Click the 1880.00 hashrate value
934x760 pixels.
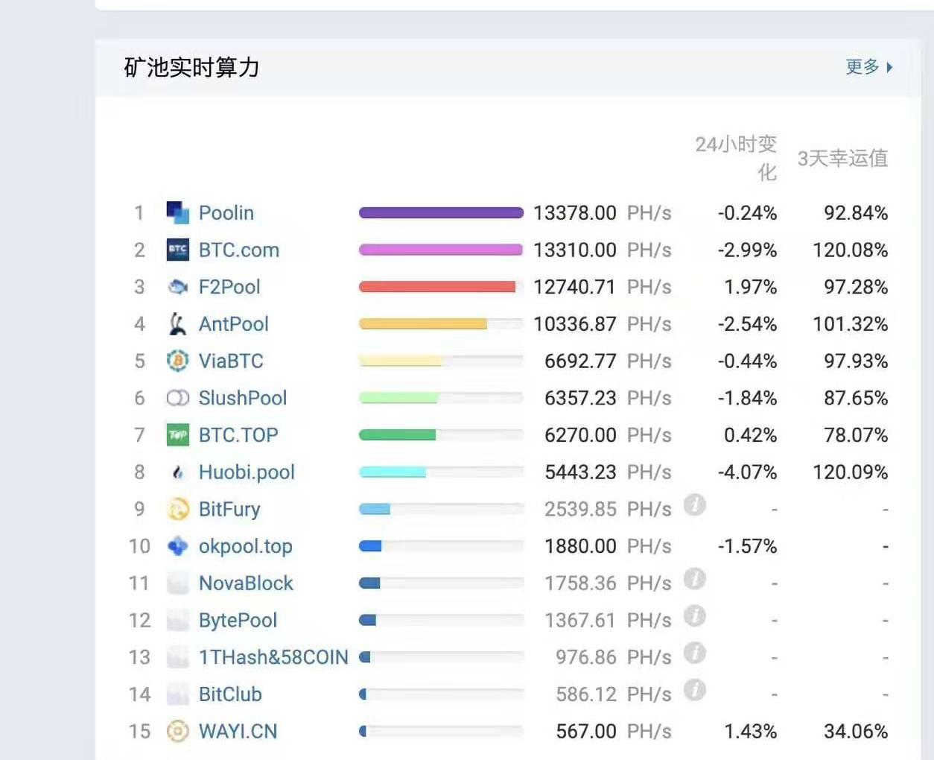pos(580,546)
